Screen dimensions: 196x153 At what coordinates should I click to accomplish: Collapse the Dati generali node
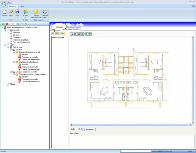pyautogui.click(x=5, y=30)
